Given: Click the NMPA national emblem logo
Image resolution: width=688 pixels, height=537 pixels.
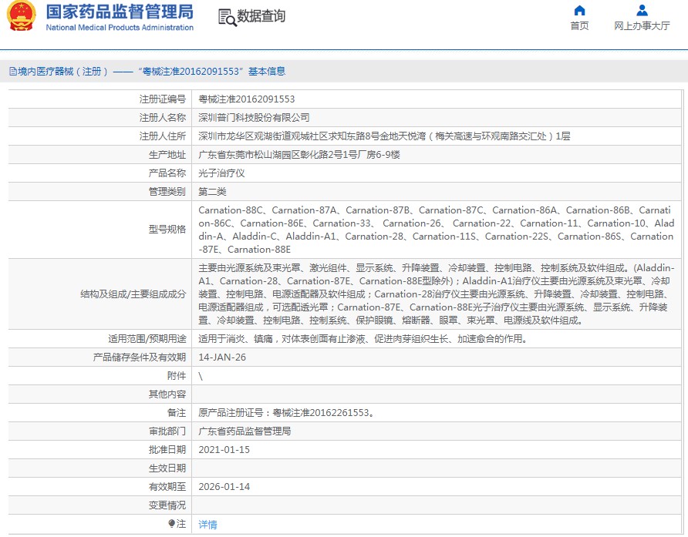Looking at the screenshot, I should pos(22,17).
